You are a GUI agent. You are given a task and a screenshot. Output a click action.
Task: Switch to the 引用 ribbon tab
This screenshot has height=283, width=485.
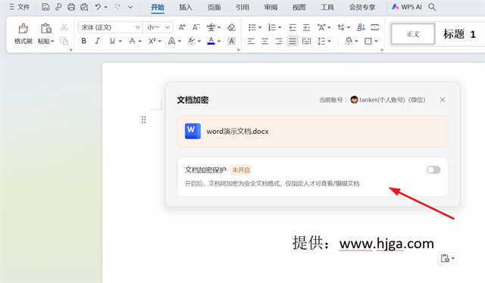[x=242, y=7]
